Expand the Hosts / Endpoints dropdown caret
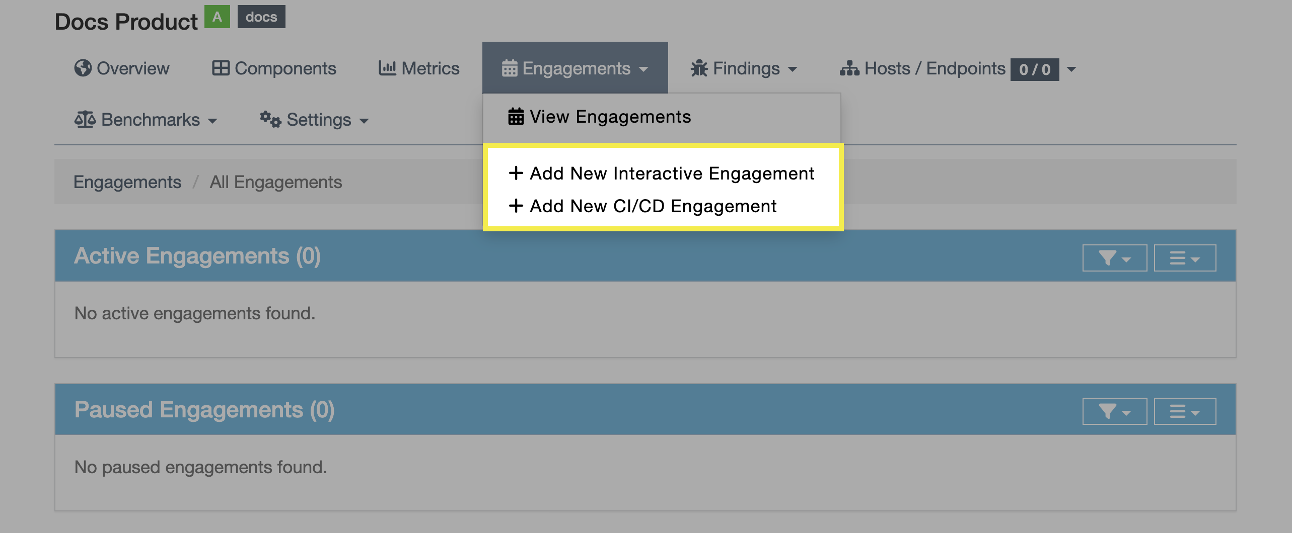This screenshot has width=1292, height=533. tap(1071, 69)
